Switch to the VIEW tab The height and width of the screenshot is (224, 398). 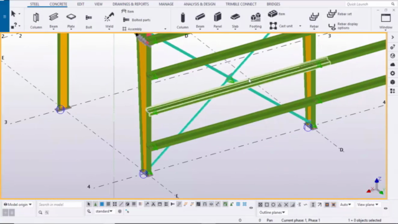click(x=98, y=4)
